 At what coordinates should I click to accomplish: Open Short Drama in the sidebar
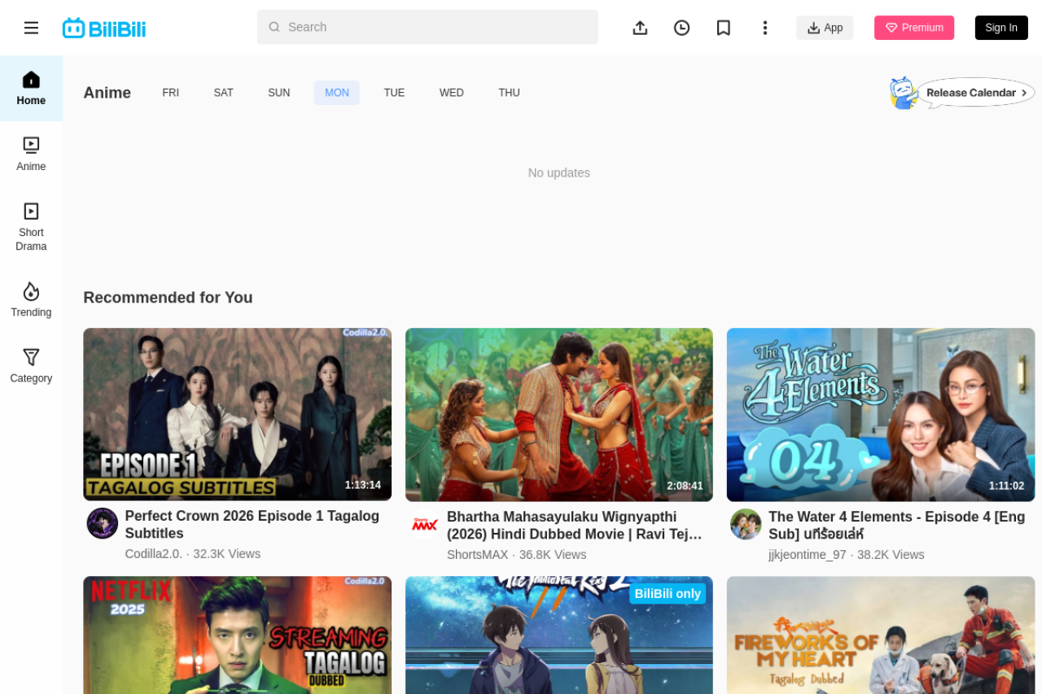point(31,227)
